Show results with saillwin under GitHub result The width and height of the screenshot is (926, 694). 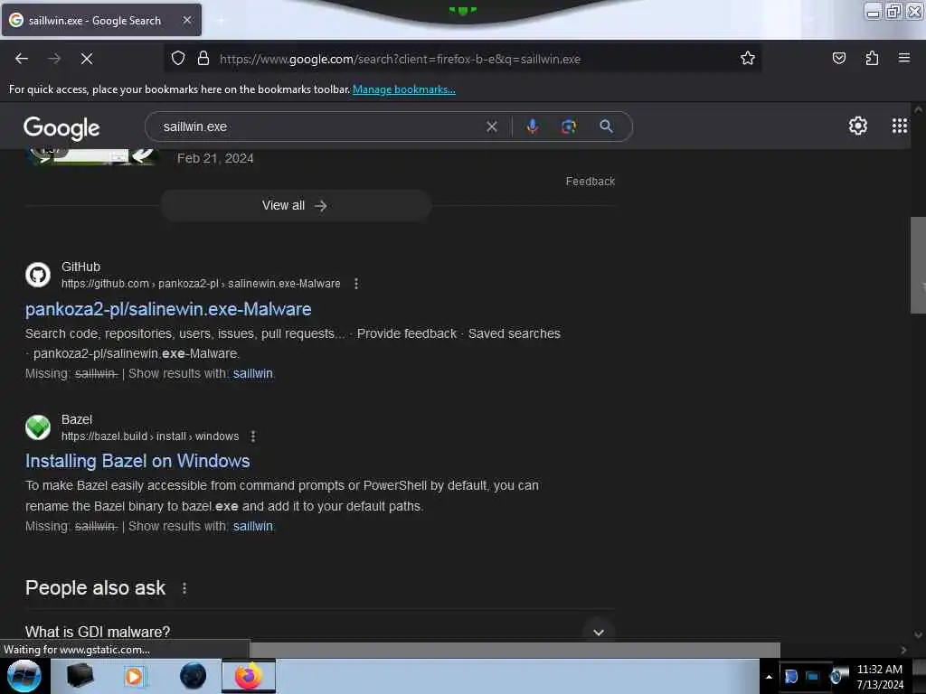click(x=253, y=373)
